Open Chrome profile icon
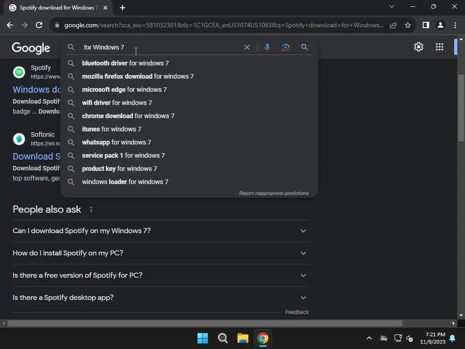Viewport: 465px width, 349px height. tap(440, 25)
